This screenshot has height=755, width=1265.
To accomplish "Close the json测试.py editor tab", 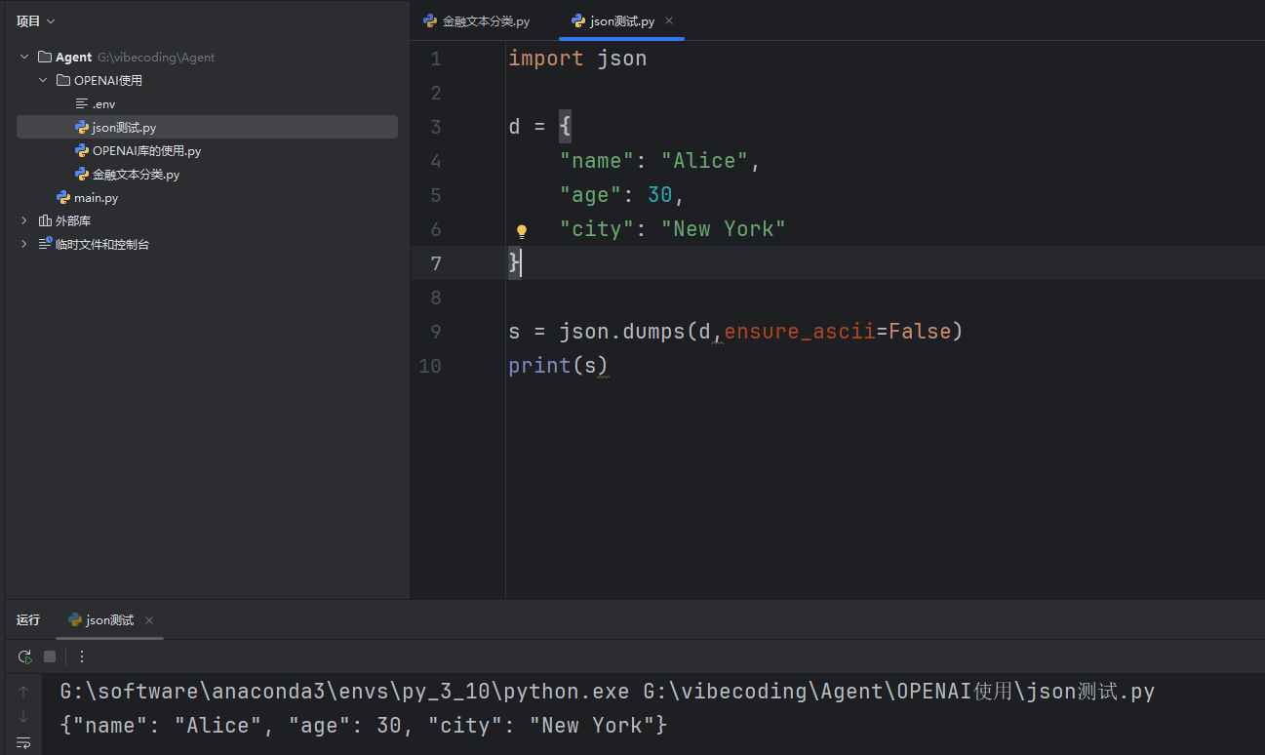I will 669,20.
